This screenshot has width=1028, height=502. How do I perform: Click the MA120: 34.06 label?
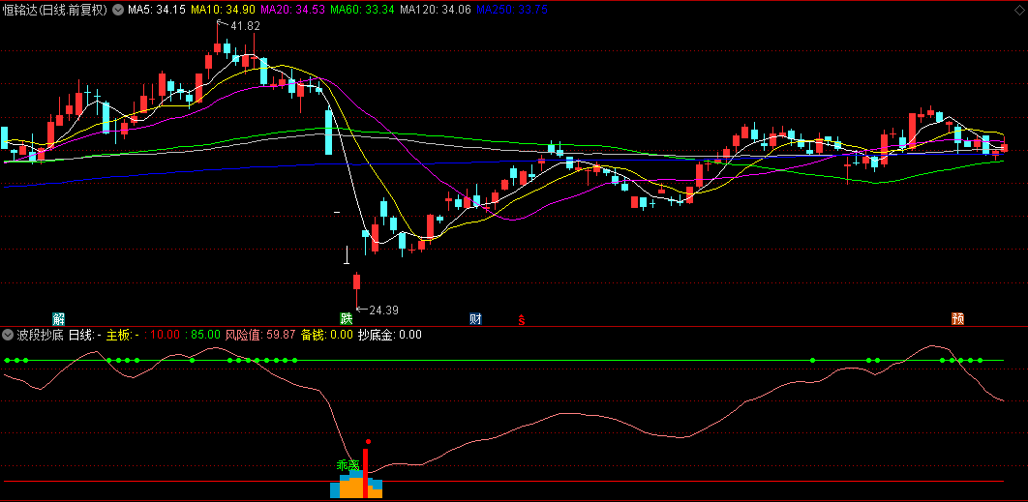pos(436,11)
